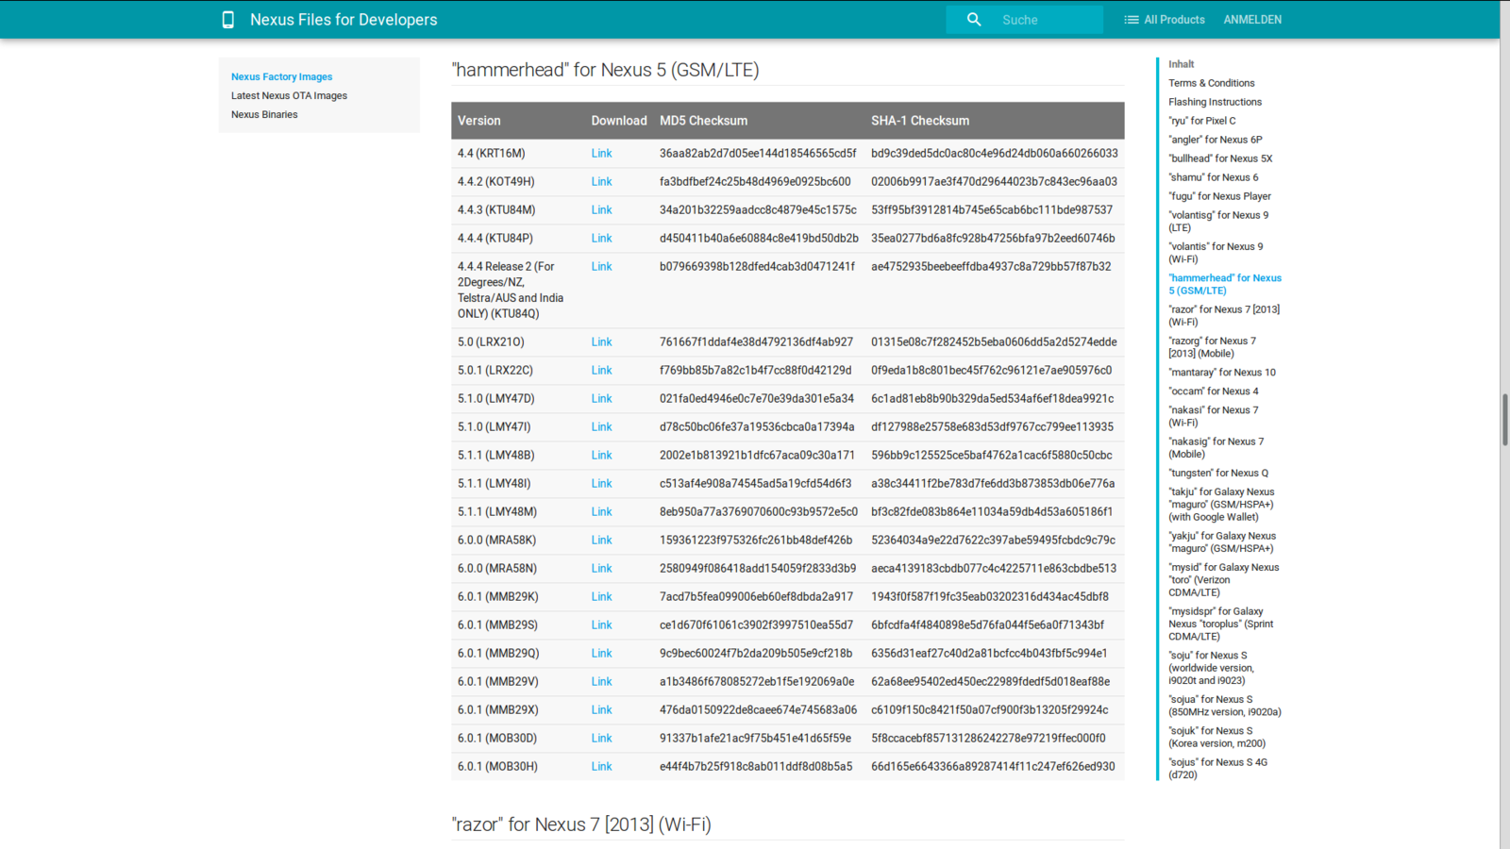This screenshot has height=849, width=1510.
Task: Download the 5.1.1 (LMY48M) image link
Action: (601, 512)
